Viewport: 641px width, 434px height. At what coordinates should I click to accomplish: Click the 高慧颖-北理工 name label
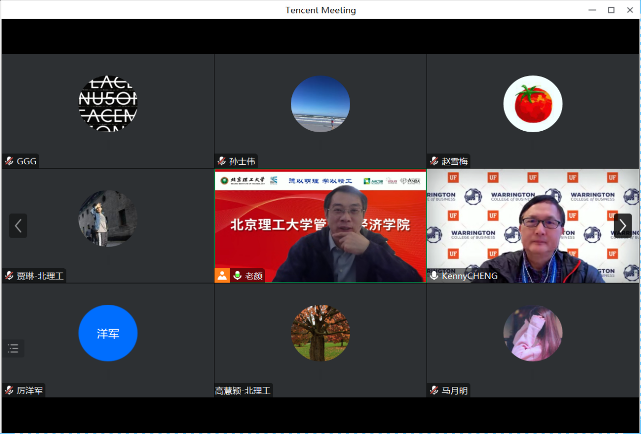coord(243,391)
